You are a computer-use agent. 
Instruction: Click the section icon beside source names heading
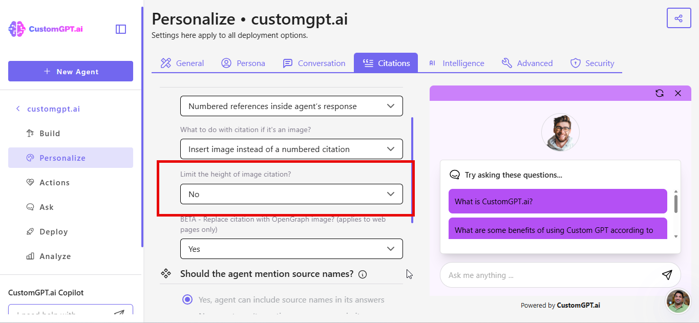pos(166,274)
